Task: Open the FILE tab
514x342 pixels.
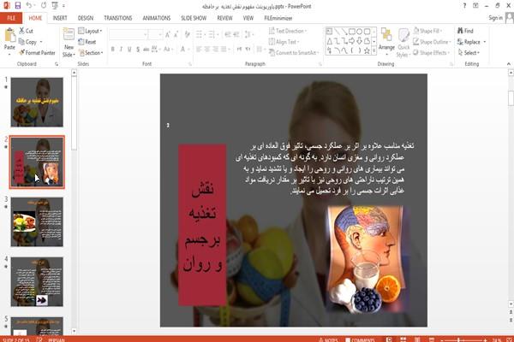Action: coord(11,18)
